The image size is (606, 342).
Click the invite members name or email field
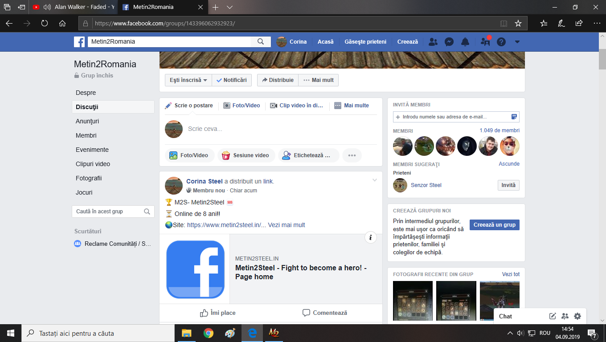456,117
